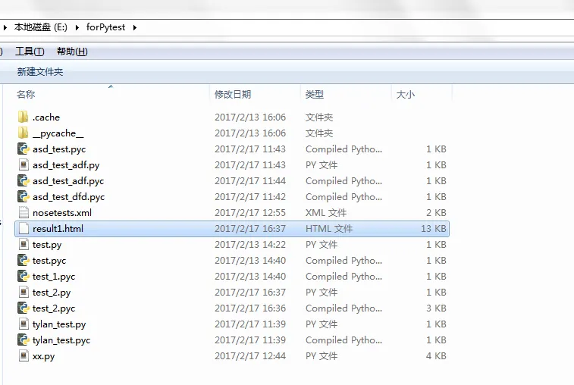Select the file name asd_test_adf.py
574x385 pixels.
[66, 165]
